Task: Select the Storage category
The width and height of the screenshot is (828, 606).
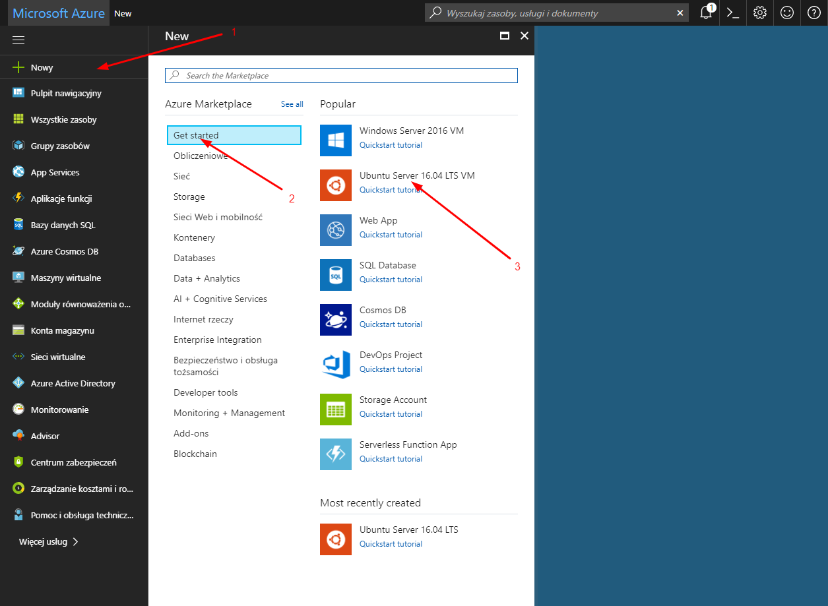Action: coord(189,197)
